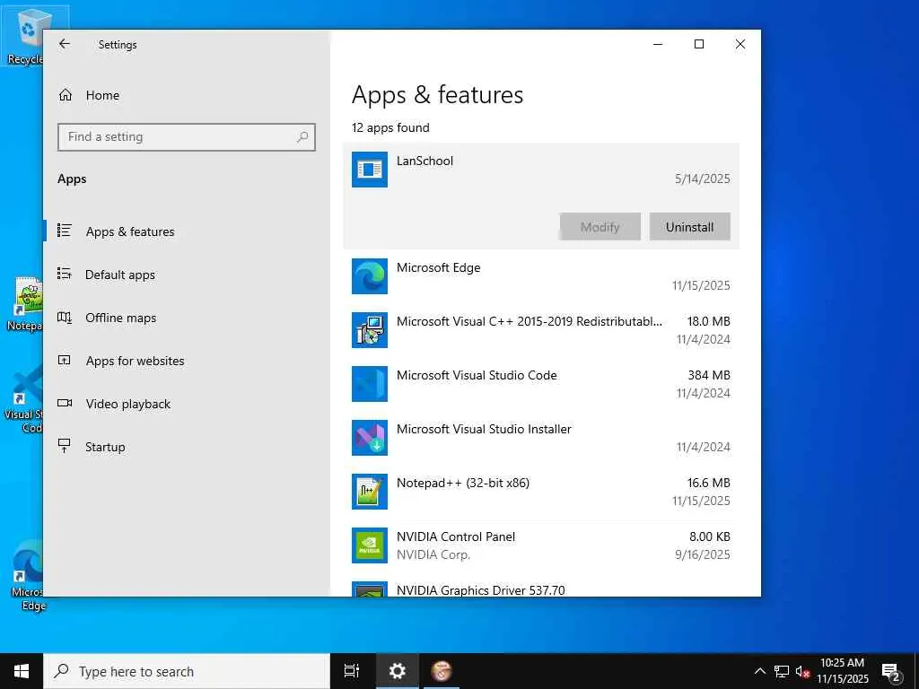The height and width of the screenshot is (689, 919).
Task: Open the Windows Start menu
Action: [x=22, y=671]
